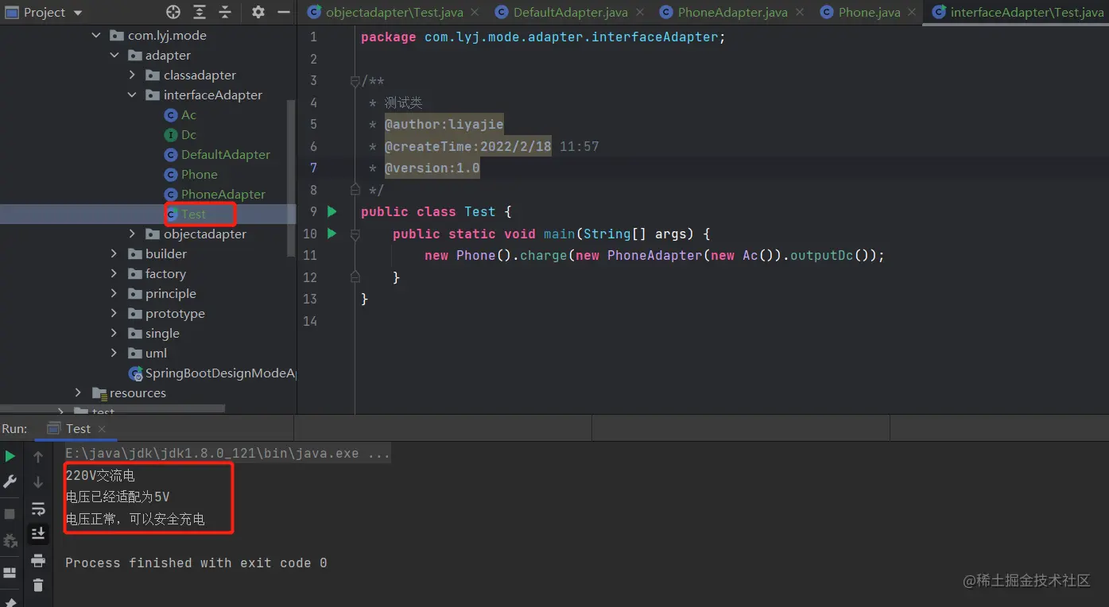
Task: Click the Collapse All icon in Project header
Action: (x=225, y=12)
